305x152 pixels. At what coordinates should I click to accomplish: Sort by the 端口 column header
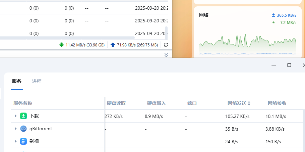pyautogui.click(x=192, y=103)
